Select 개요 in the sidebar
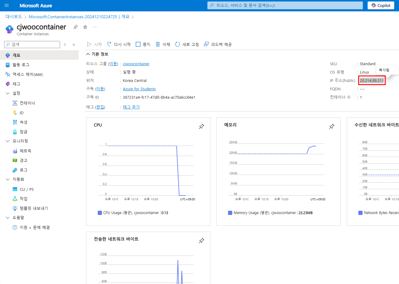 [x=39, y=55]
